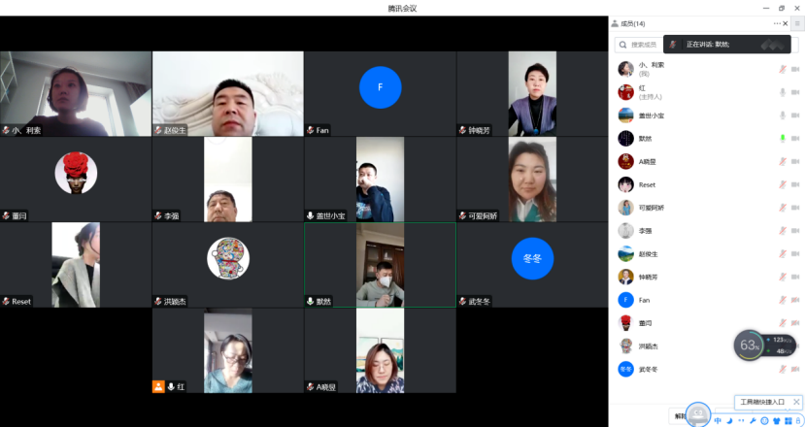Close the 工具箱快捷入口 tooltip
The image size is (805, 427).
click(796, 402)
